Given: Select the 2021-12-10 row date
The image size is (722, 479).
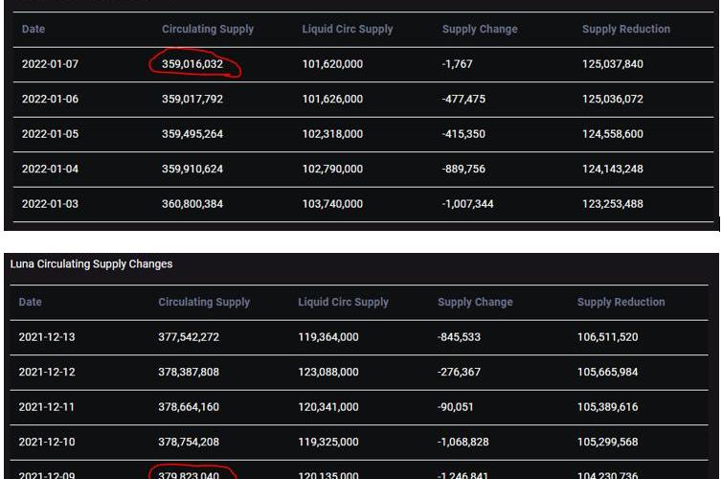Looking at the screenshot, I should point(44,442).
